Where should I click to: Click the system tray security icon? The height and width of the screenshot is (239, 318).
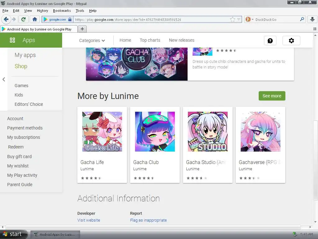click(x=295, y=234)
